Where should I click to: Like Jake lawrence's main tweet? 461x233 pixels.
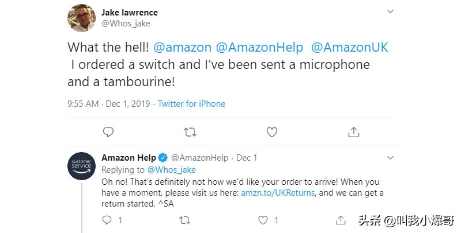[271, 132]
